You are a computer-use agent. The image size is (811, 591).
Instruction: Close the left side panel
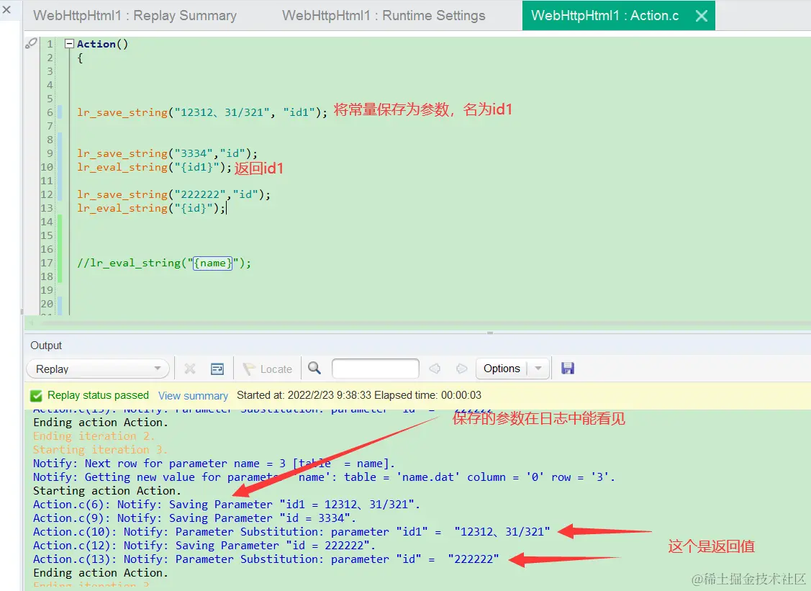pyautogui.click(x=6, y=9)
